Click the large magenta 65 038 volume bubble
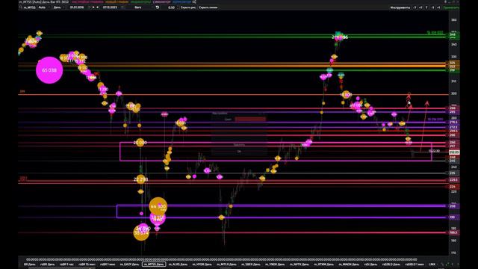 [x=49, y=70]
